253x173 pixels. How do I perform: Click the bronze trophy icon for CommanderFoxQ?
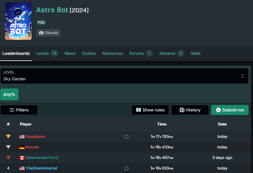[8, 157]
